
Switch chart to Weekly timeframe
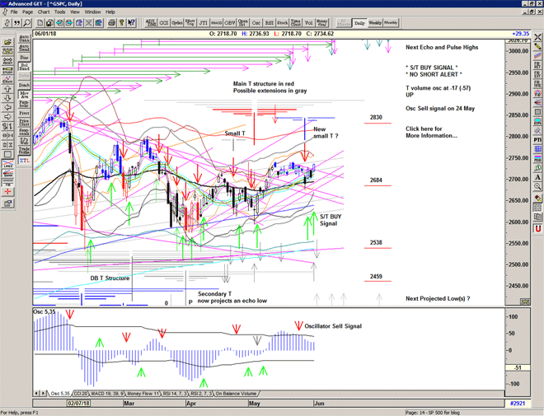pyautogui.click(x=375, y=23)
